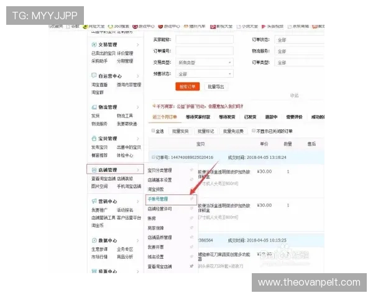
Task: Click the 批量导出 button
Action: 216,86
